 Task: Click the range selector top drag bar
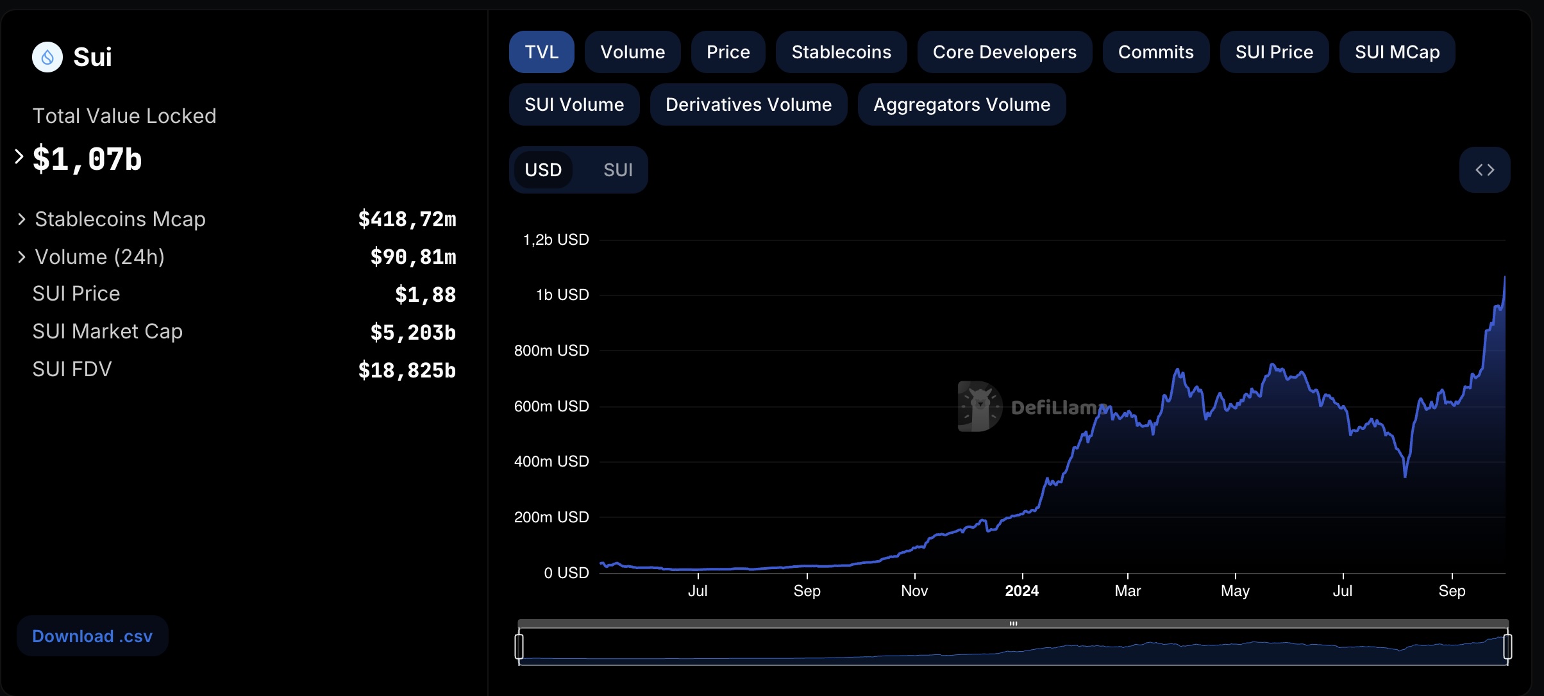(1013, 624)
